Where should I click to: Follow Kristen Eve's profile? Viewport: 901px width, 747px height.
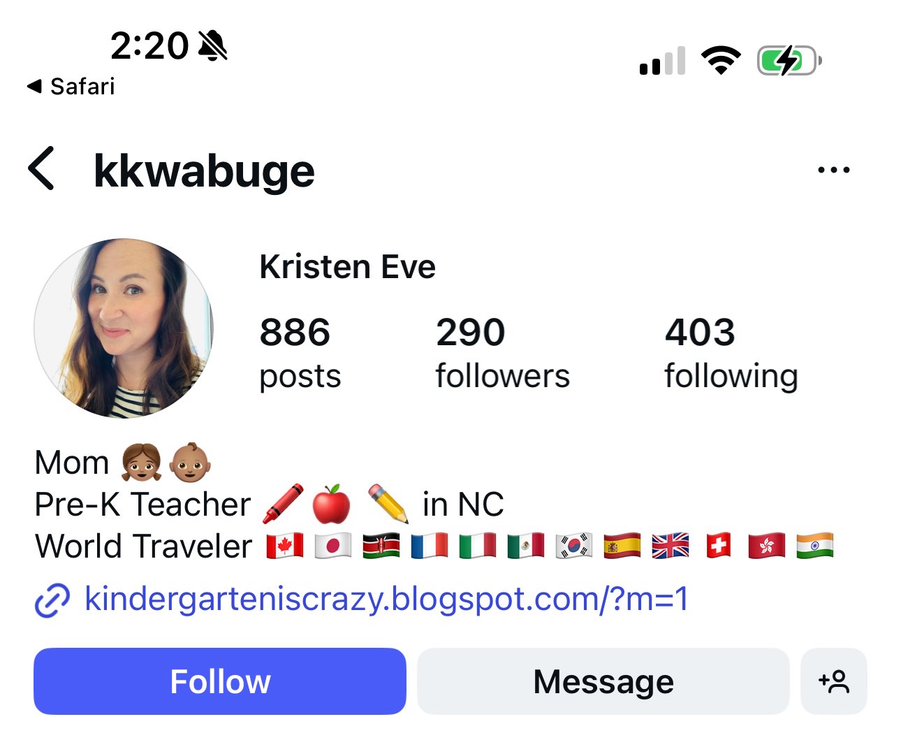coord(220,681)
